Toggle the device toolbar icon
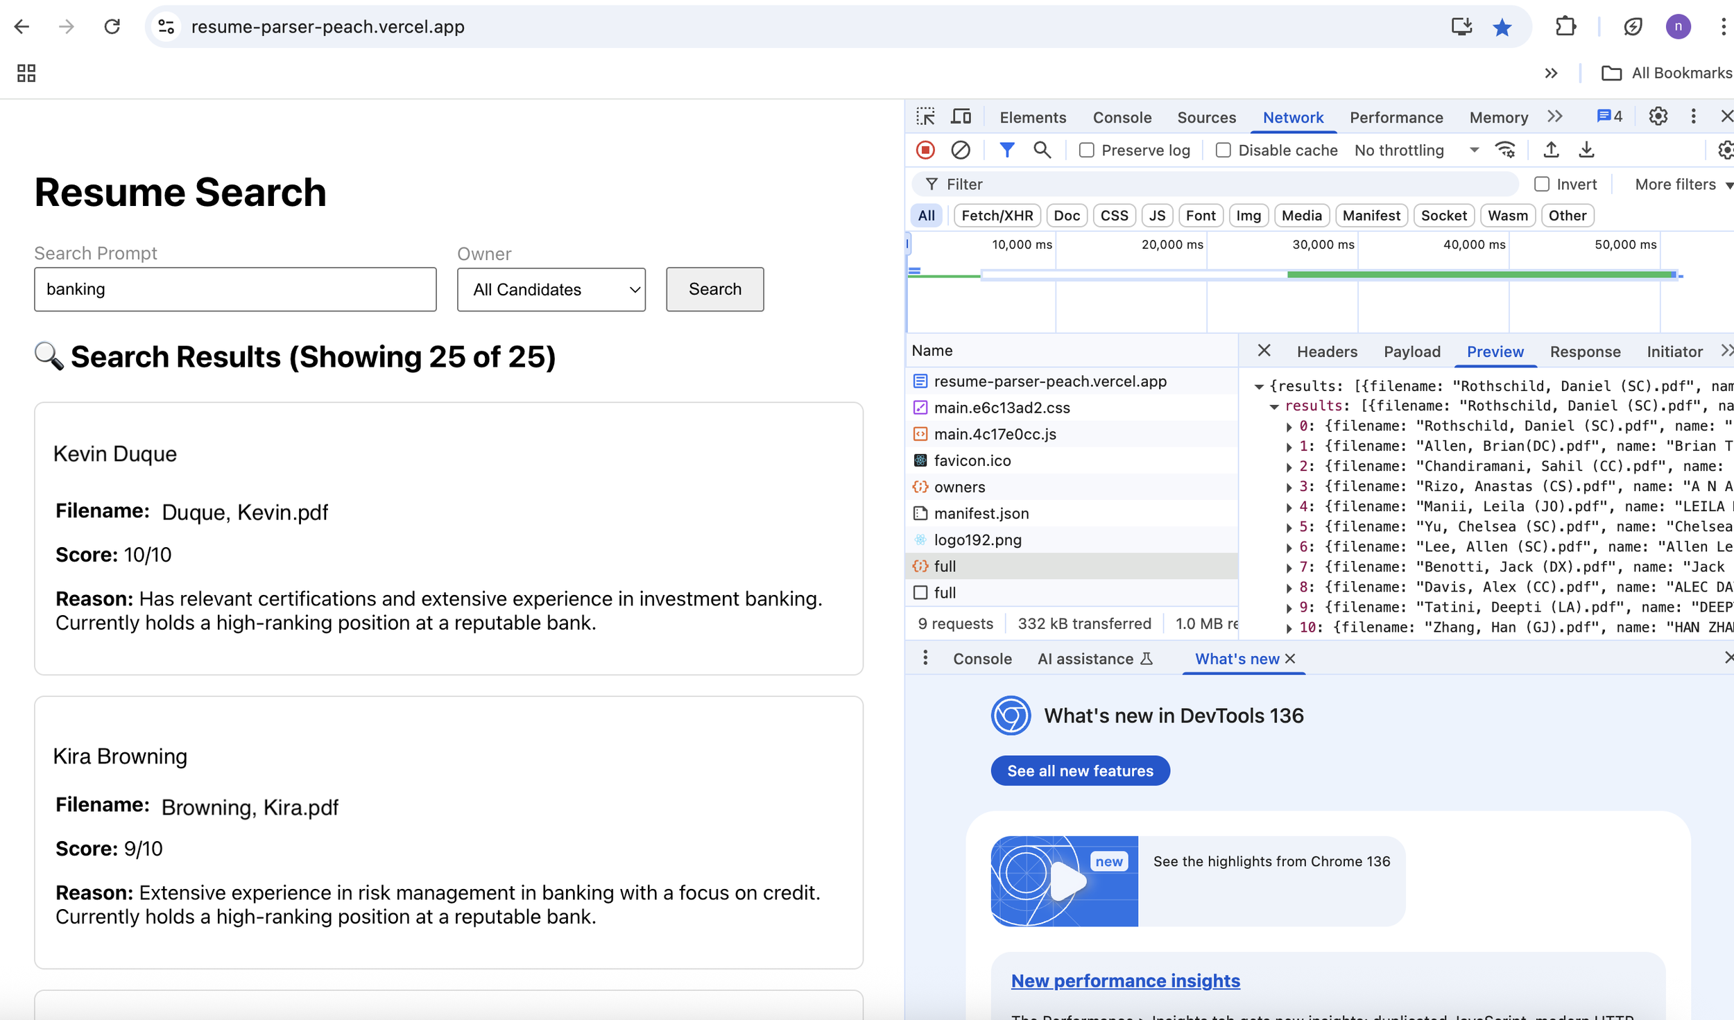This screenshot has width=1734, height=1020. [961, 116]
